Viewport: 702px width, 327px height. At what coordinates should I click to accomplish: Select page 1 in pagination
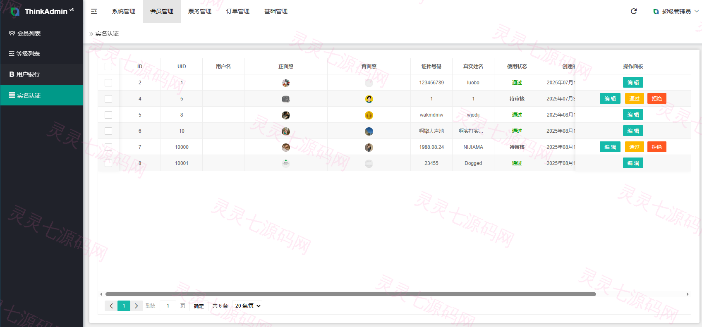124,306
